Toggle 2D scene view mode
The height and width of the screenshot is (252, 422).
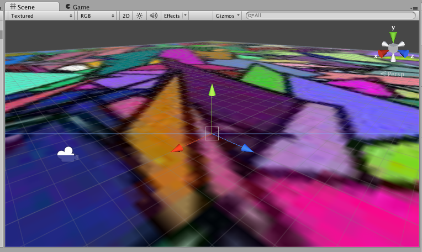[x=126, y=16]
